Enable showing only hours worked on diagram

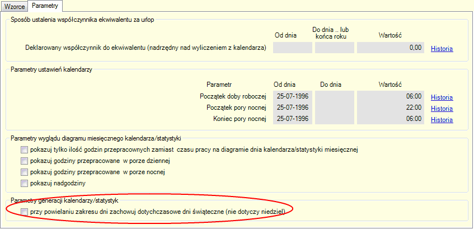(x=24, y=150)
